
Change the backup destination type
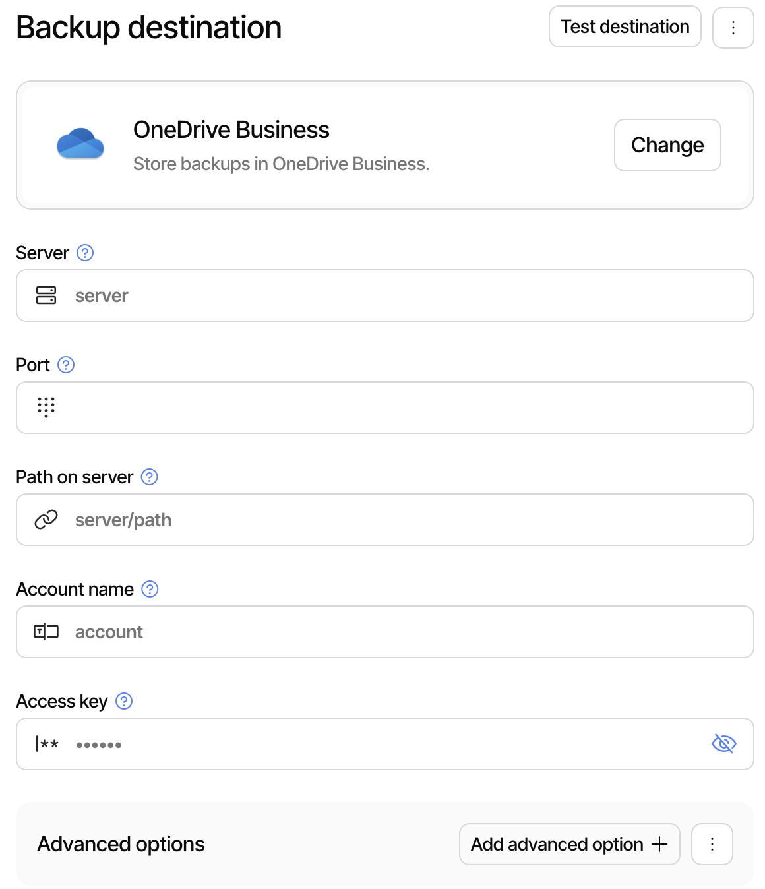pos(667,145)
